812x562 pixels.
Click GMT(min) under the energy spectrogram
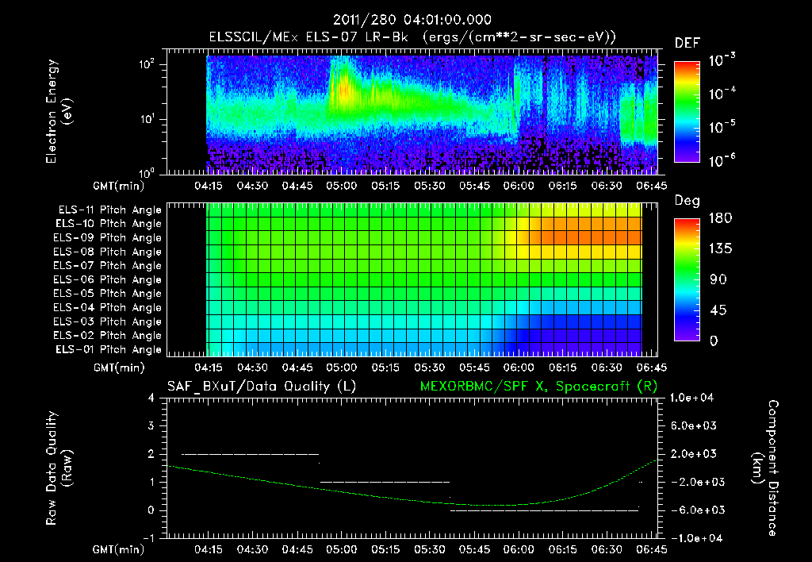click(x=119, y=186)
